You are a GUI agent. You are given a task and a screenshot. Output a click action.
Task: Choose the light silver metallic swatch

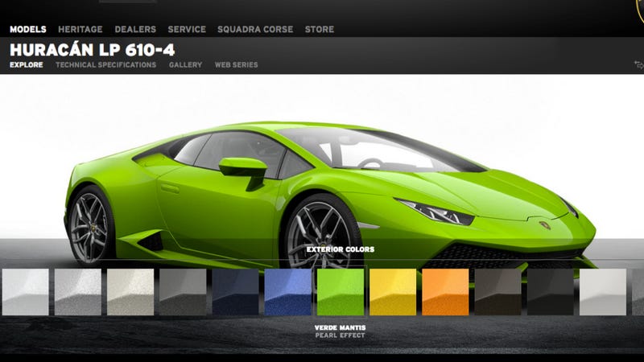(x=78, y=292)
